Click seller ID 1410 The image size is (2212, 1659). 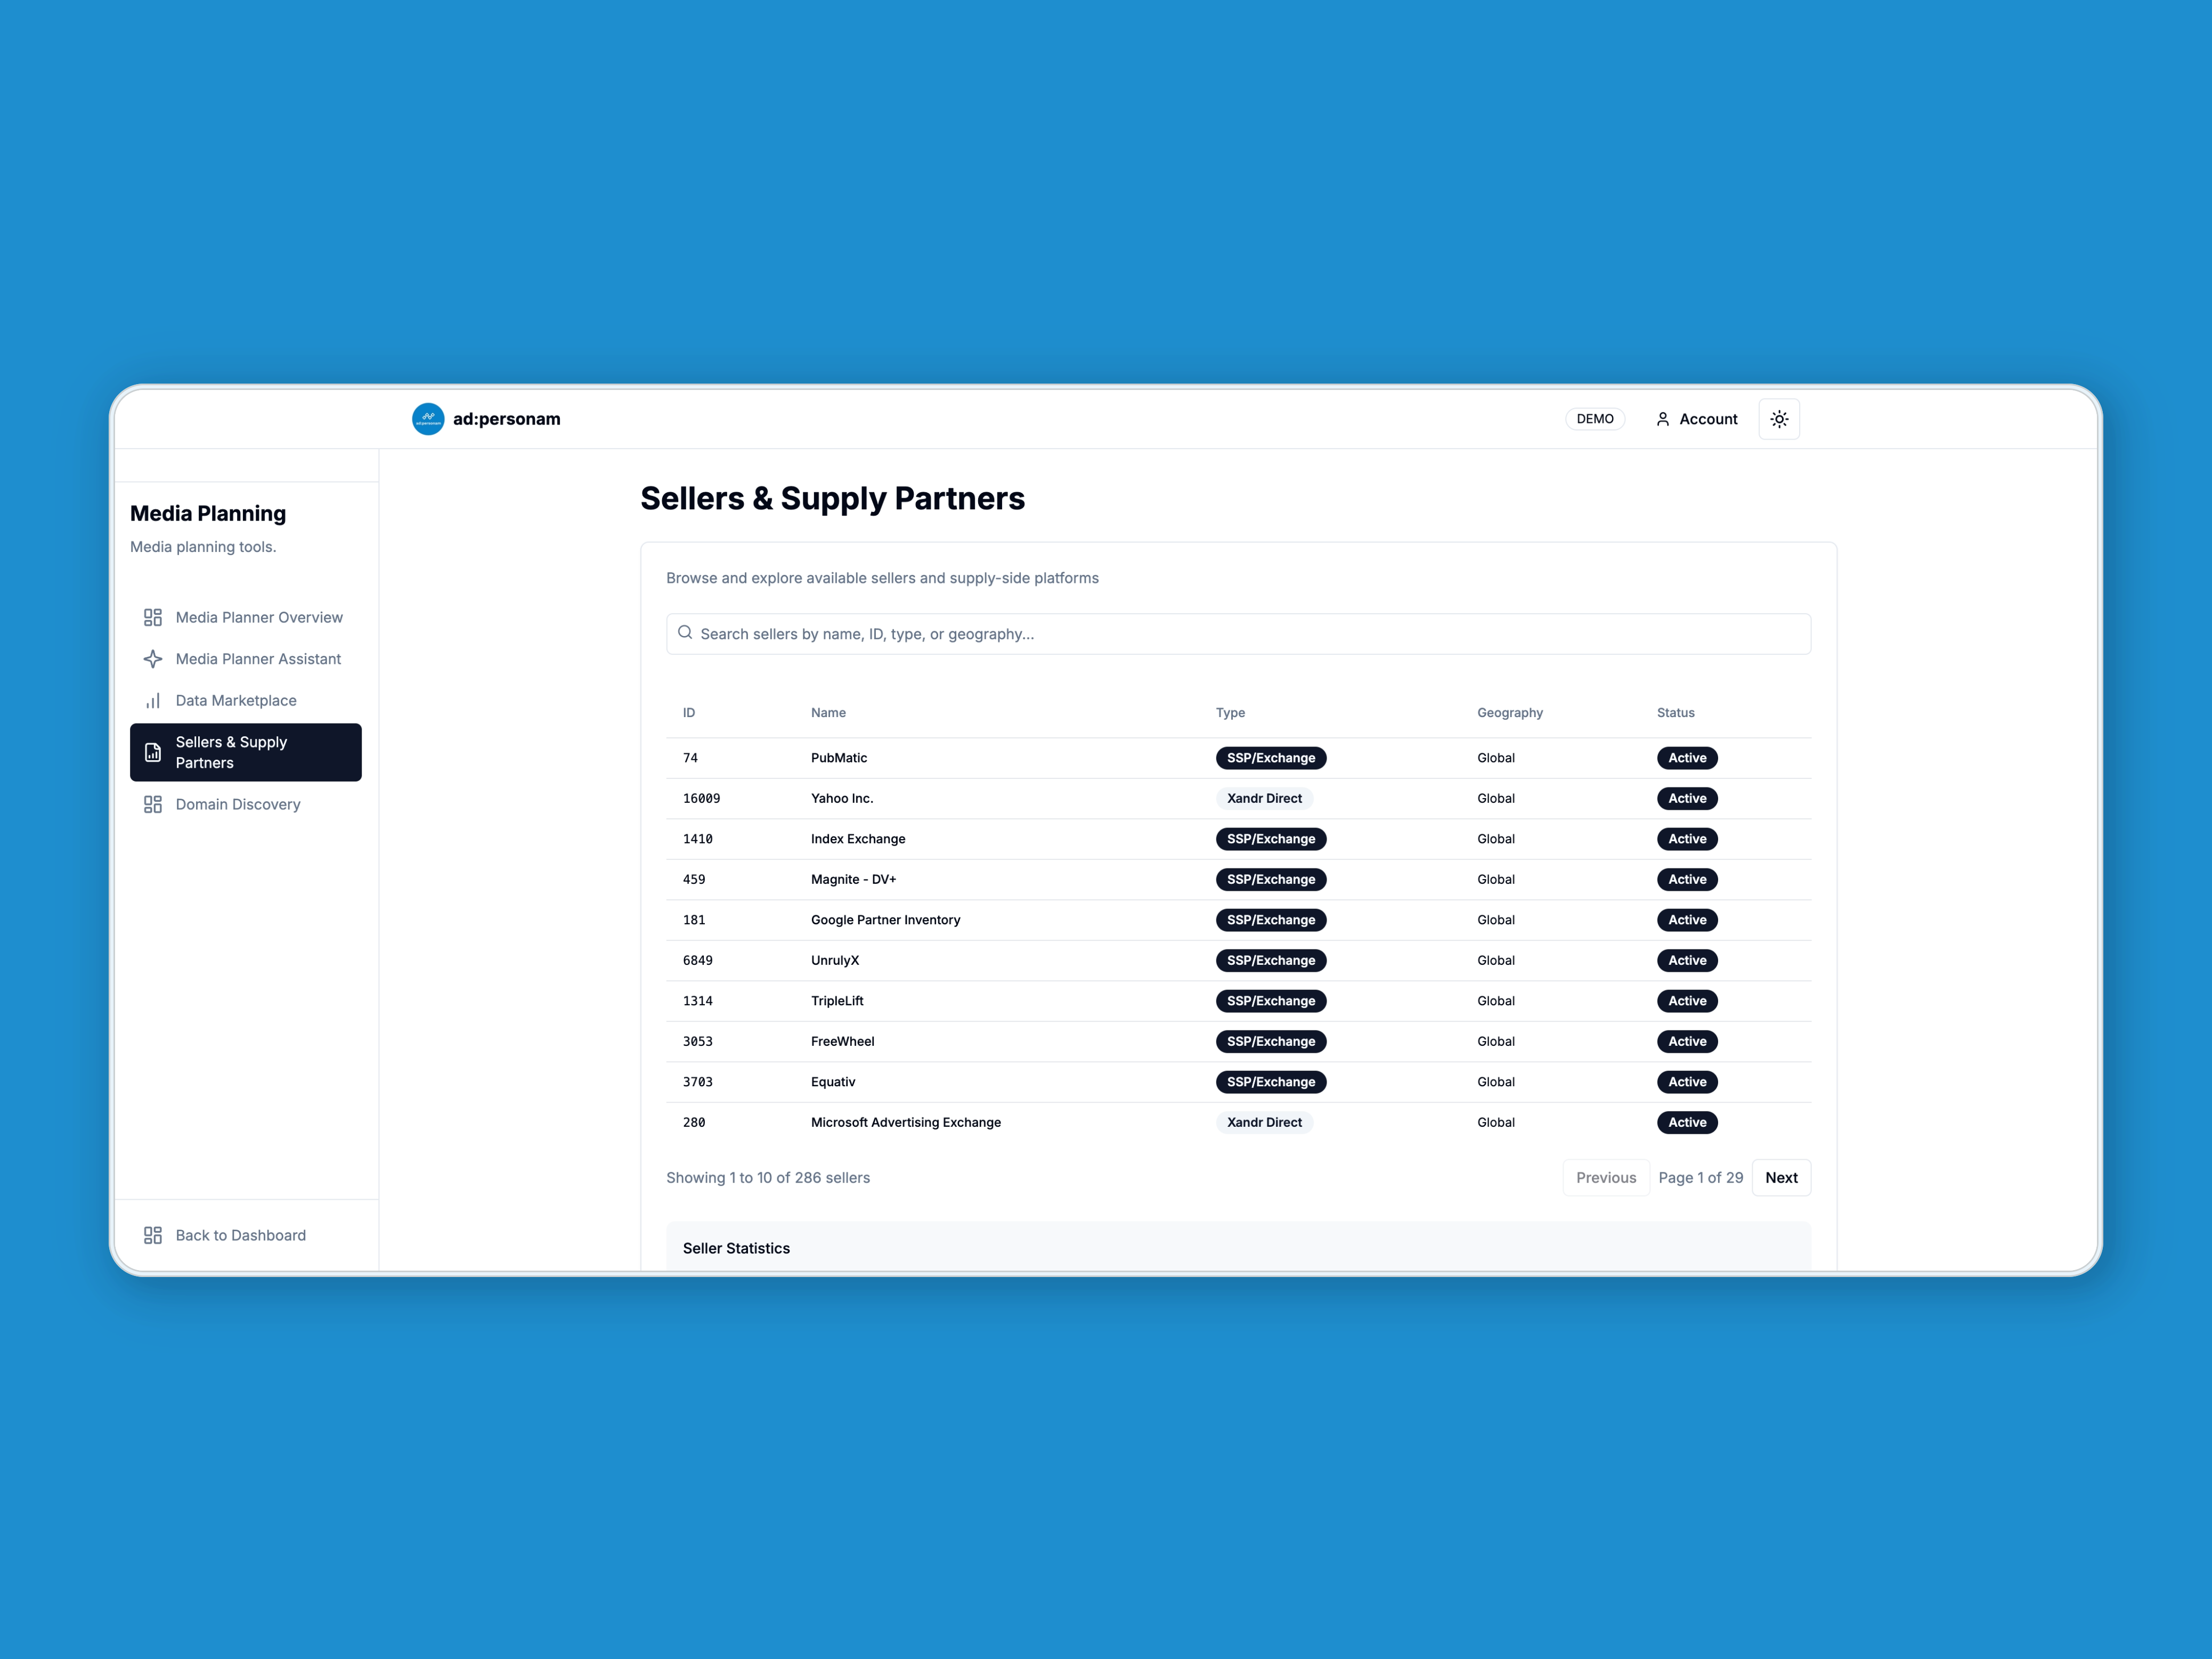(x=698, y=839)
